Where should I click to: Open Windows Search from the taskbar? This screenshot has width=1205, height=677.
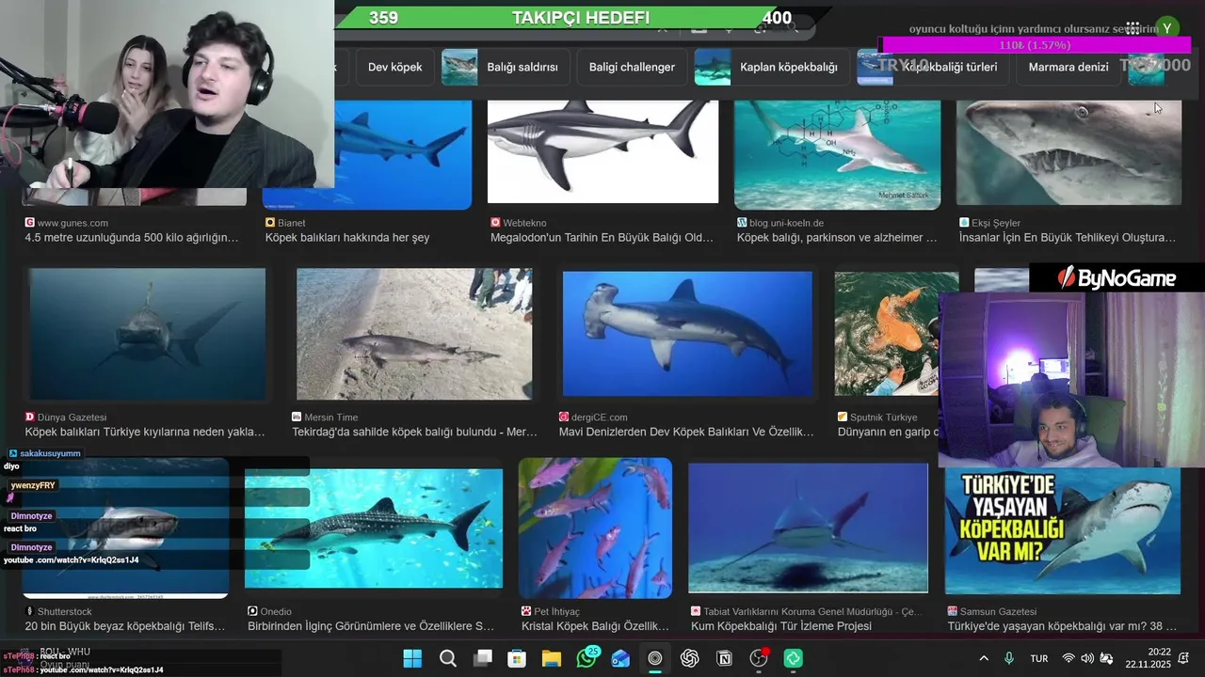point(448,658)
